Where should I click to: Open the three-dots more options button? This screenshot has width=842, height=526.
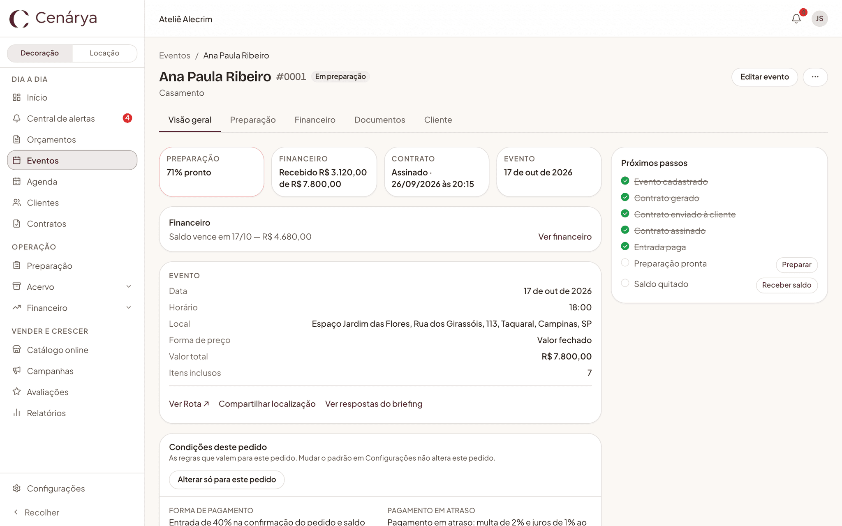[815, 77]
